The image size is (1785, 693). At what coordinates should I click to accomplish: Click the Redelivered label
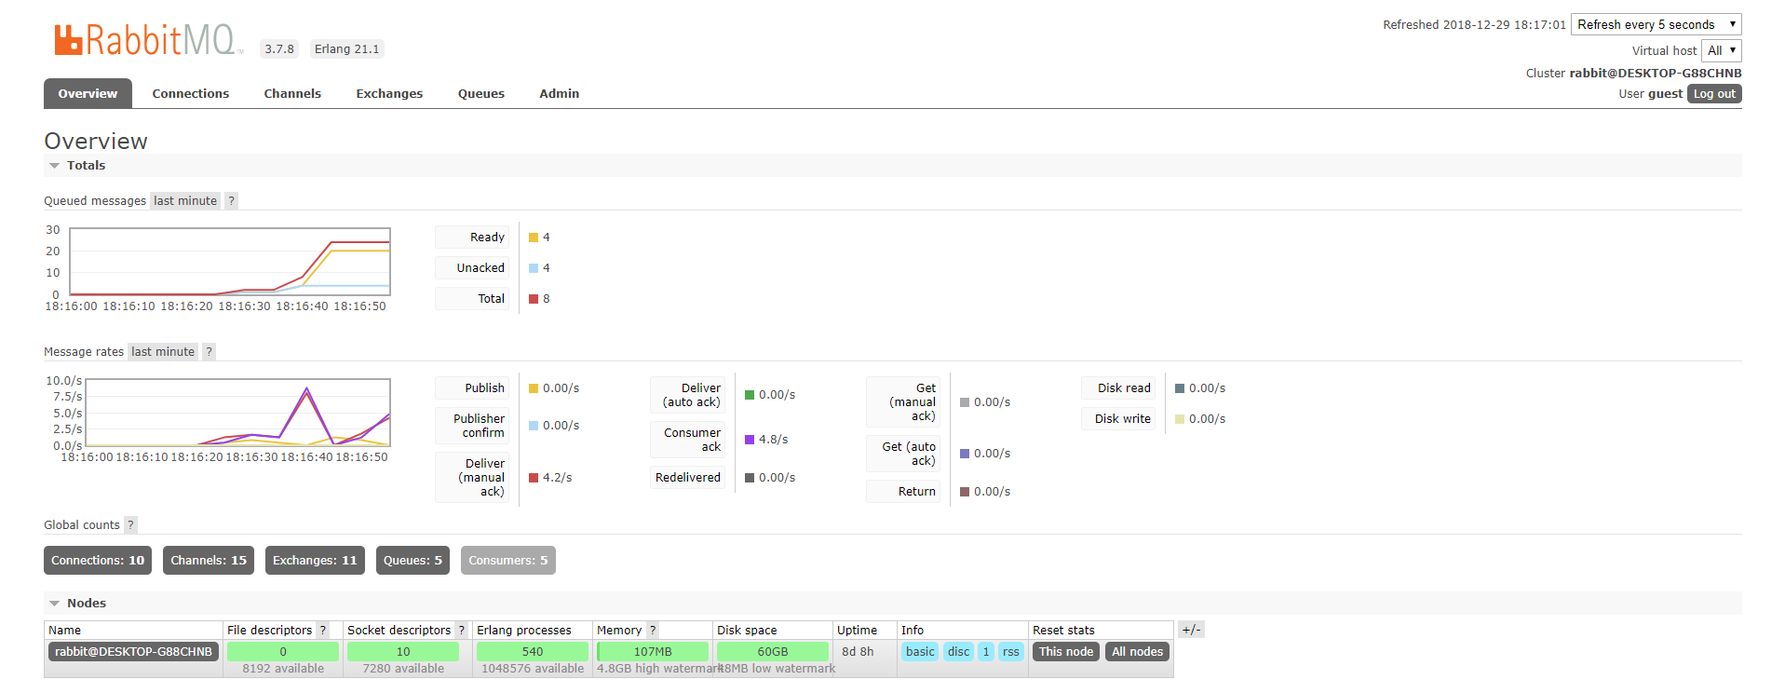pos(688,478)
